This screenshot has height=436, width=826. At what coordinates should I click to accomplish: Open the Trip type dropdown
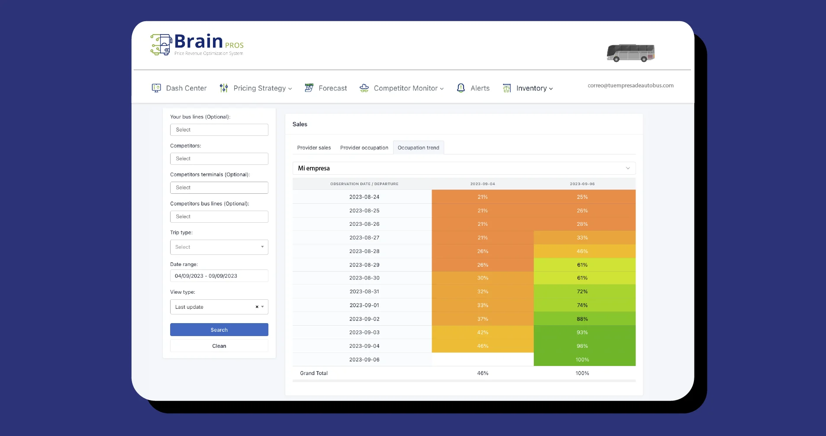[219, 247]
